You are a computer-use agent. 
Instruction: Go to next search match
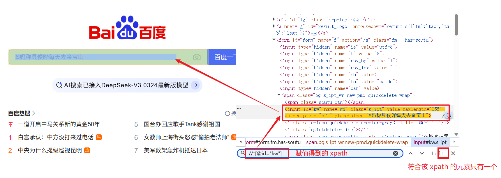(x=422, y=153)
